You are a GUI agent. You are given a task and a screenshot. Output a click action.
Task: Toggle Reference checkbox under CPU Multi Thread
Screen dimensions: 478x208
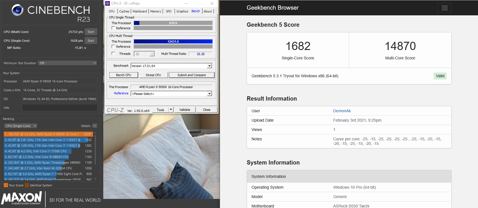113,47
